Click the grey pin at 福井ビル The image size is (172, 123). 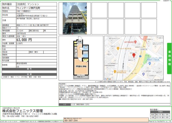(x=134, y=60)
